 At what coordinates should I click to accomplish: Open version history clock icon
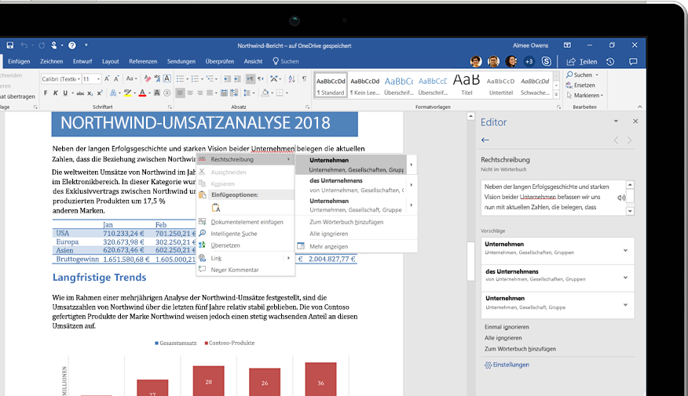(x=610, y=62)
